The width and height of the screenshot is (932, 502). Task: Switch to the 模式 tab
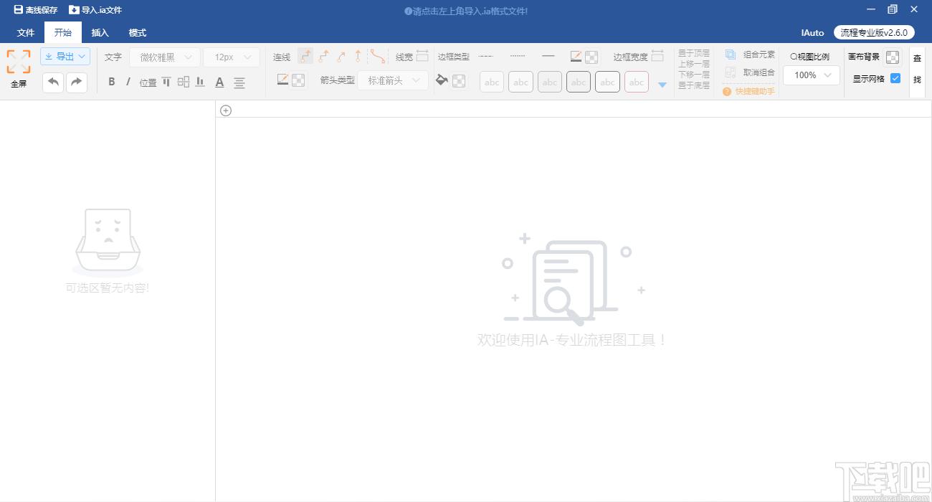point(138,32)
